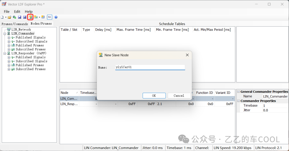
Task: Collapse the Commander Properties section
Action: click(x=238, y=101)
